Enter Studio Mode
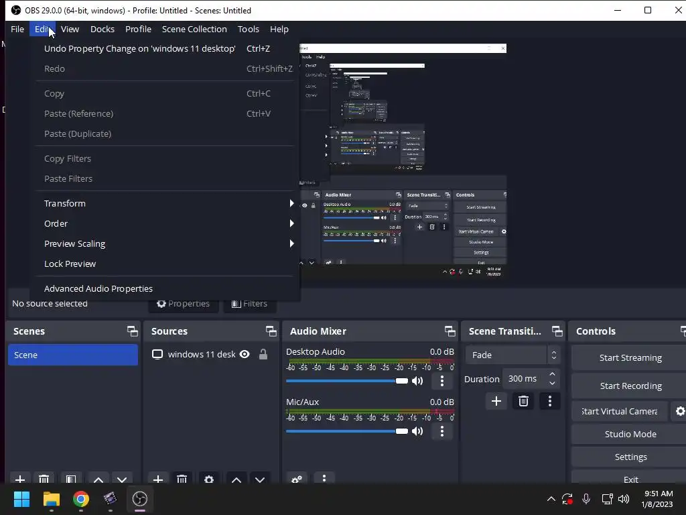This screenshot has height=515, width=686. click(x=630, y=434)
